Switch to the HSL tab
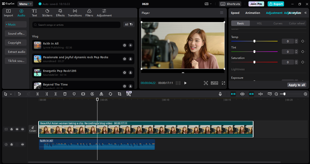This screenshot has width=310, height=164. pos(259,23)
